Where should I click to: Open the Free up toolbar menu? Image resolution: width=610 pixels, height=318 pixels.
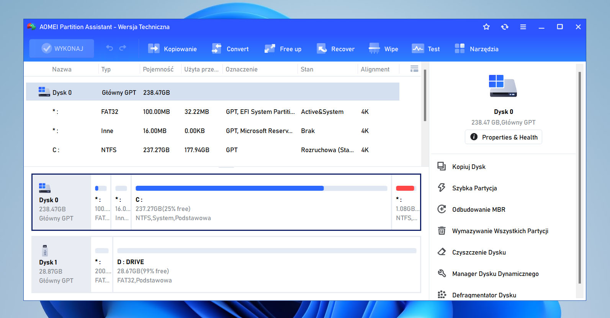click(283, 49)
